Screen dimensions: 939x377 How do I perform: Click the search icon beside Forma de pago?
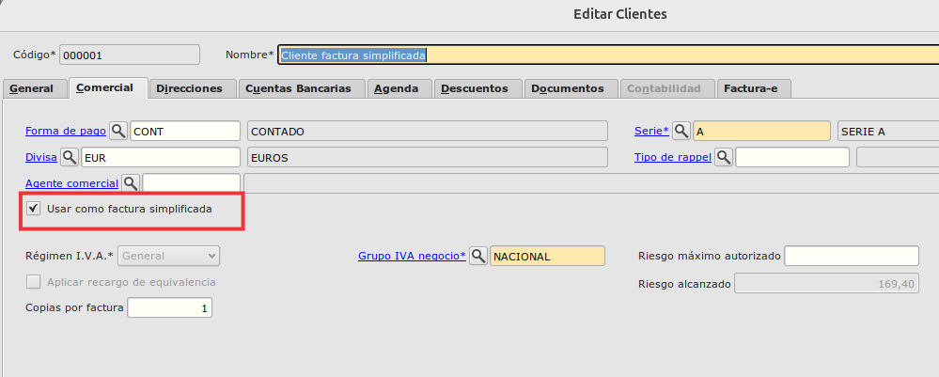pyautogui.click(x=118, y=131)
